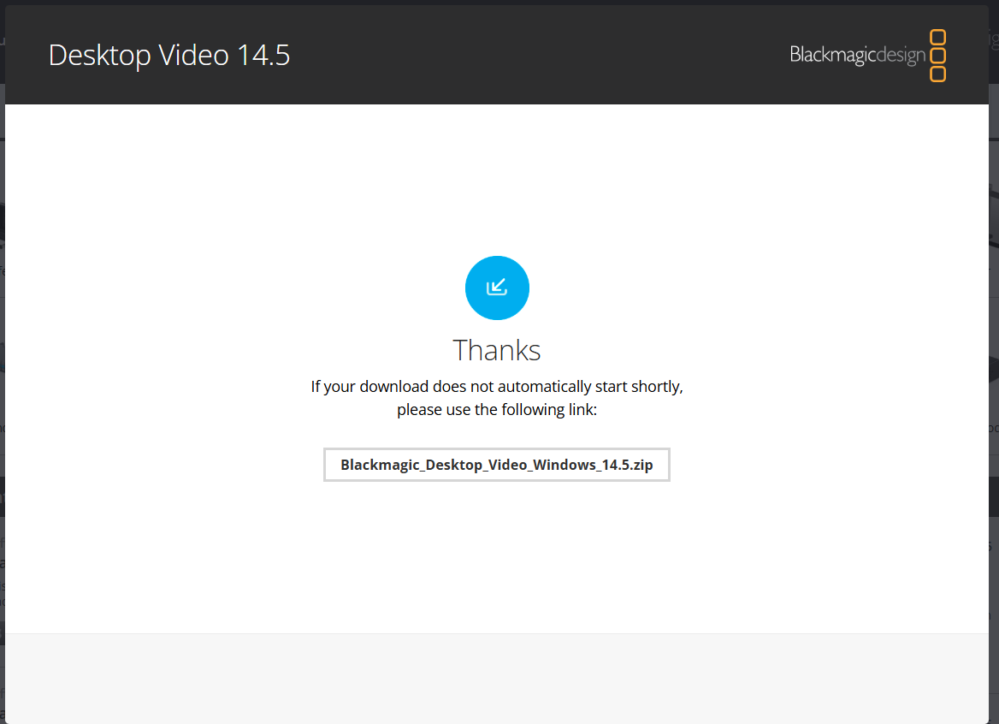This screenshot has width=999, height=724.
Task: Click the text 'please use the following link:'
Action: [x=497, y=409]
